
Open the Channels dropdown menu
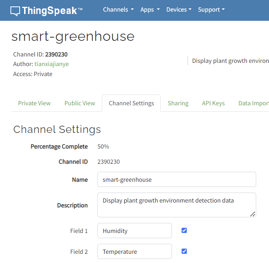(x=118, y=10)
